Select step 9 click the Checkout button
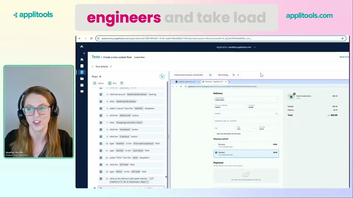 pyautogui.click(x=131, y=136)
